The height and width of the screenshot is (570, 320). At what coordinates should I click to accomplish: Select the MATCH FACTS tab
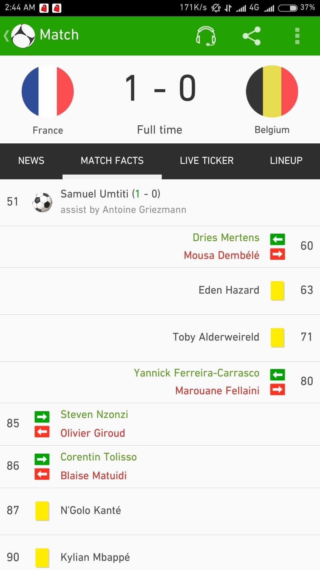pos(112,161)
